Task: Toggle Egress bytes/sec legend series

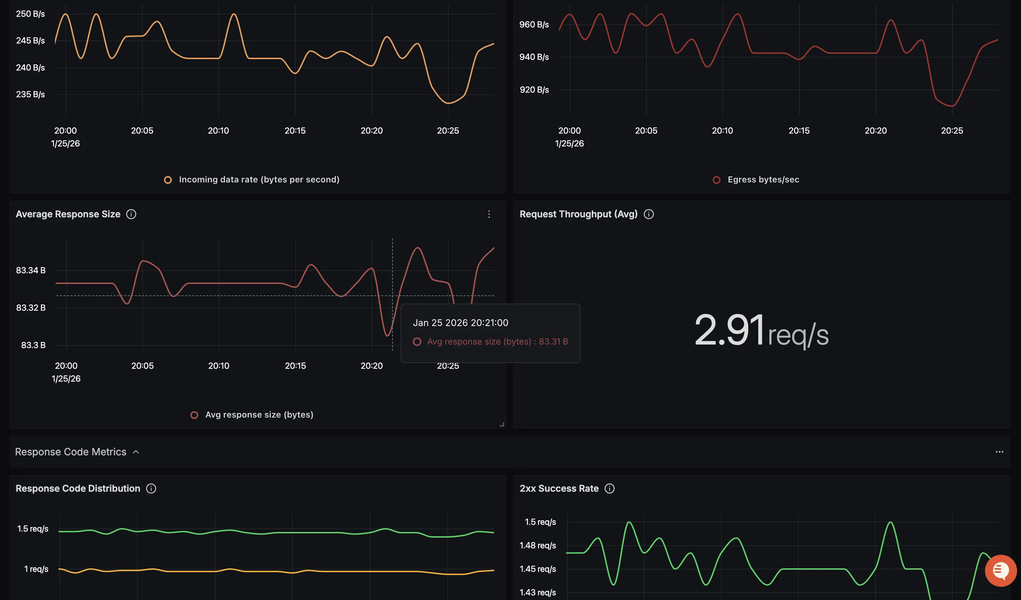Action: [763, 180]
